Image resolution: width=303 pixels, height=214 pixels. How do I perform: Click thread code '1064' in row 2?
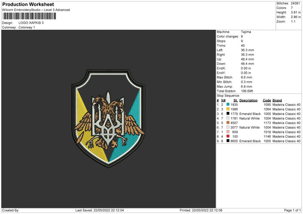tap(267, 109)
